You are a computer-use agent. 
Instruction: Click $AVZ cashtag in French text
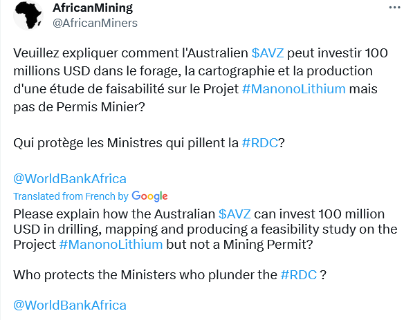pos(267,53)
